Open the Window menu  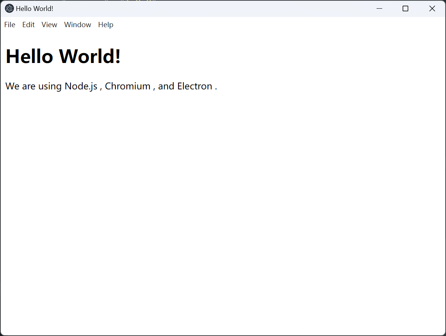[78, 25]
